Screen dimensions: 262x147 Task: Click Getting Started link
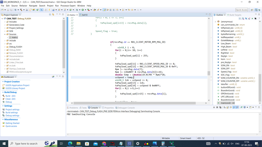point(12,123)
